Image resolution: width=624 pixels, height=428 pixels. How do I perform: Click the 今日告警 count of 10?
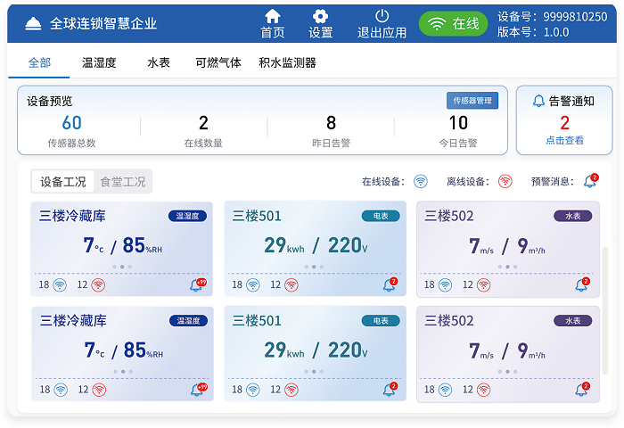tap(458, 124)
